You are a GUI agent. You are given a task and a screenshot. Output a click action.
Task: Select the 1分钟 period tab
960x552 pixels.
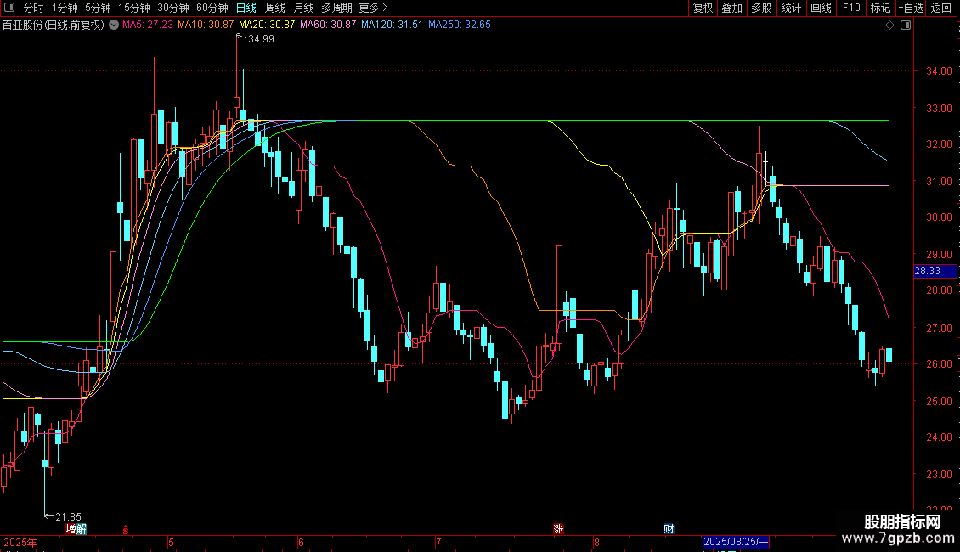pos(65,8)
